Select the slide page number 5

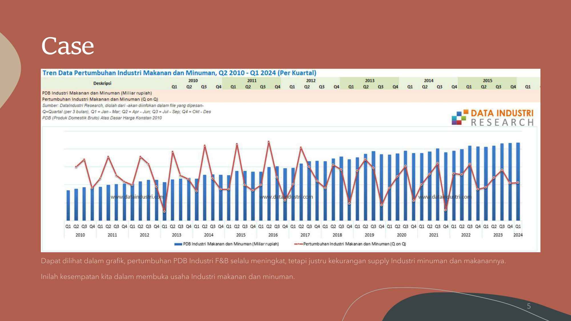tap(529, 306)
